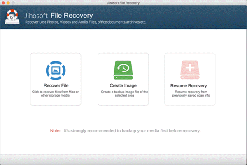Close the window with red button
Image resolution: width=247 pixels, height=165 pixels.
pos(3,3)
